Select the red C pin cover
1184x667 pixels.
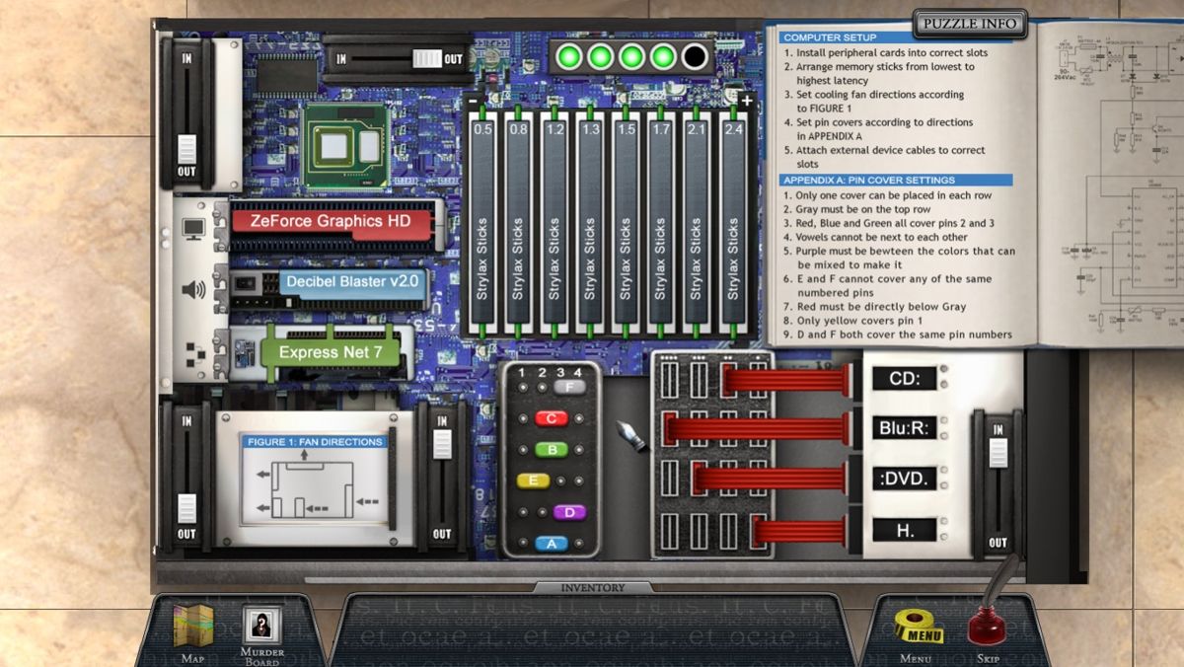tap(551, 418)
